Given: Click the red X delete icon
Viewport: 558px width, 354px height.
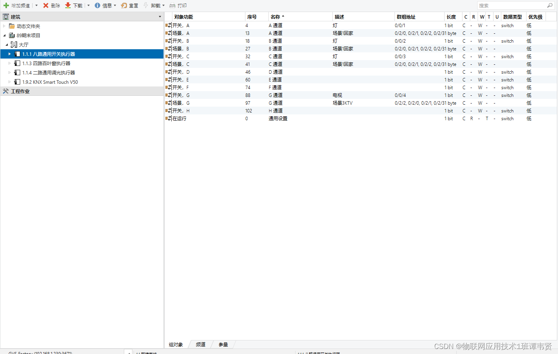Looking at the screenshot, I should [x=46, y=5].
